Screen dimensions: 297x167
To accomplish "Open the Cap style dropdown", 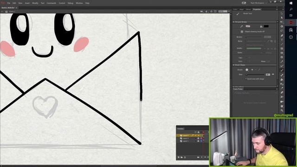I will click(250, 58).
